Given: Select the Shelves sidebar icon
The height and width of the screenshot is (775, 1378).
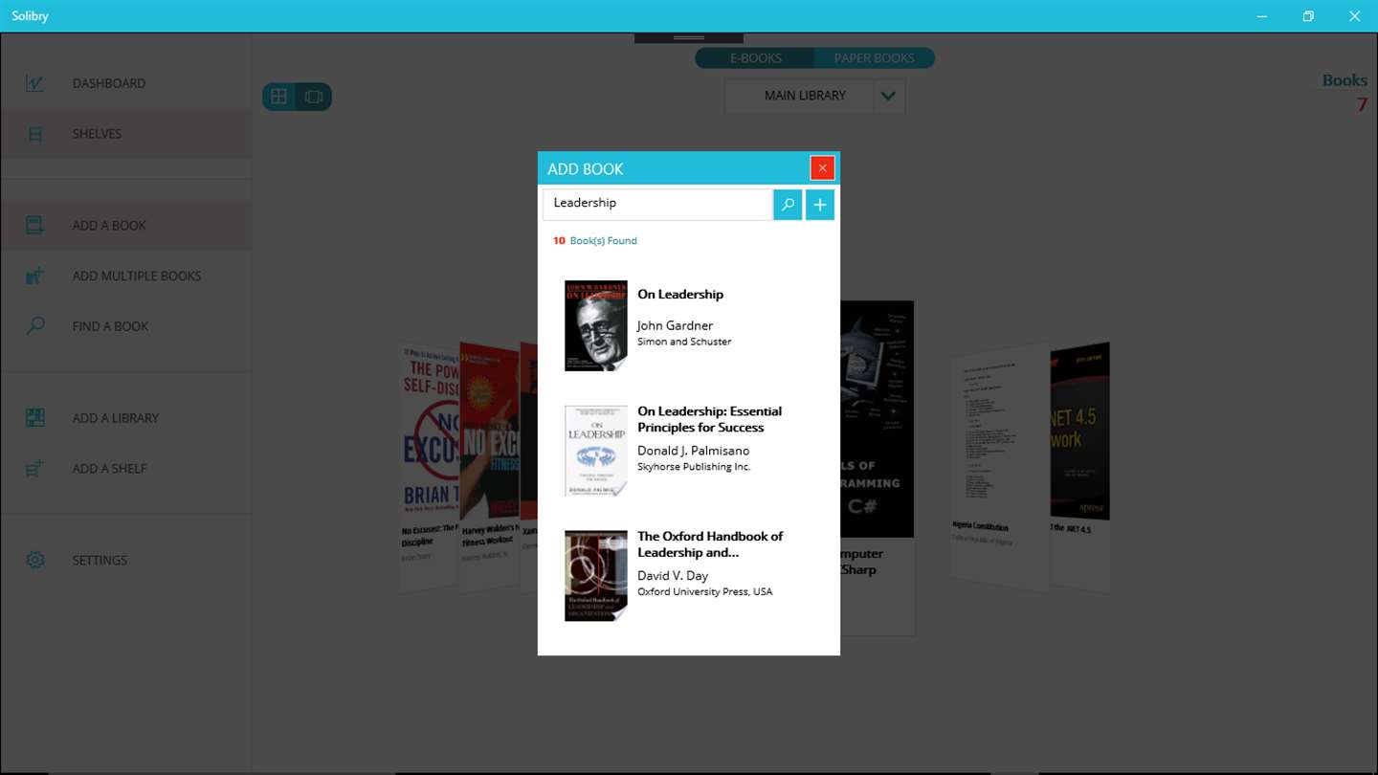Looking at the screenshot, I should (35, 134).
